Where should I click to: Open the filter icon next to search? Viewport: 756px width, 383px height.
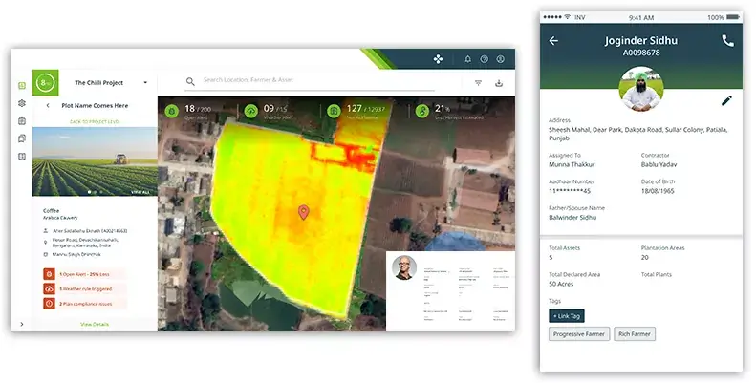pos(478,83)
